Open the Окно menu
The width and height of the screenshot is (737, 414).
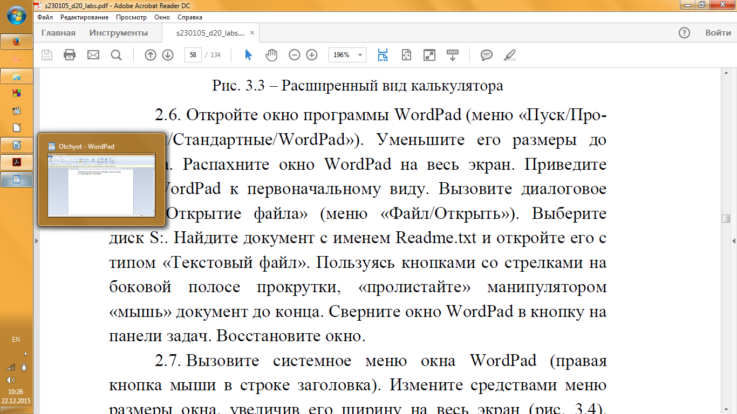[x=162, y=17]
